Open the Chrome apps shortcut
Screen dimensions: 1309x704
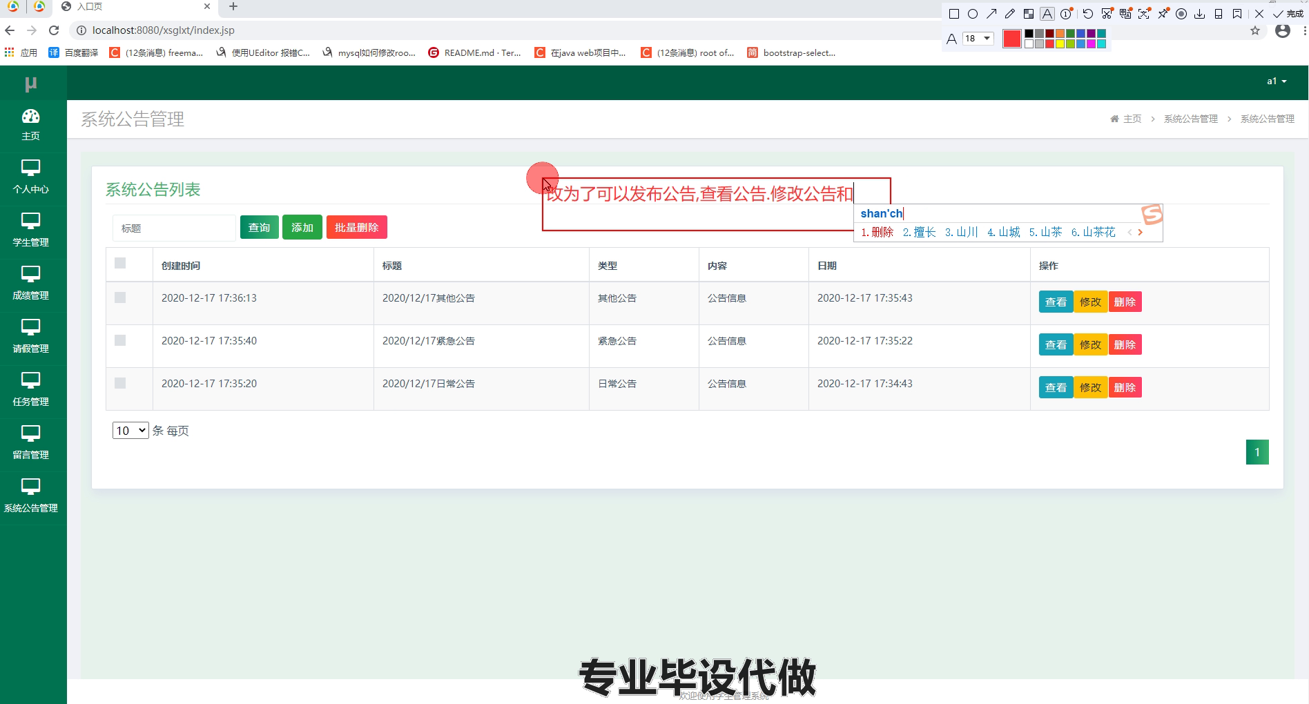(21, 52)
